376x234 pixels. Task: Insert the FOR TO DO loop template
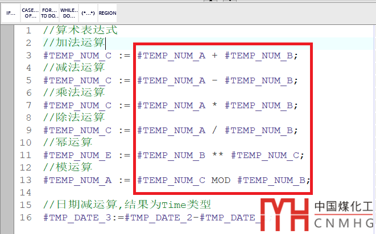pyautogui.click(x=49, y=13)
